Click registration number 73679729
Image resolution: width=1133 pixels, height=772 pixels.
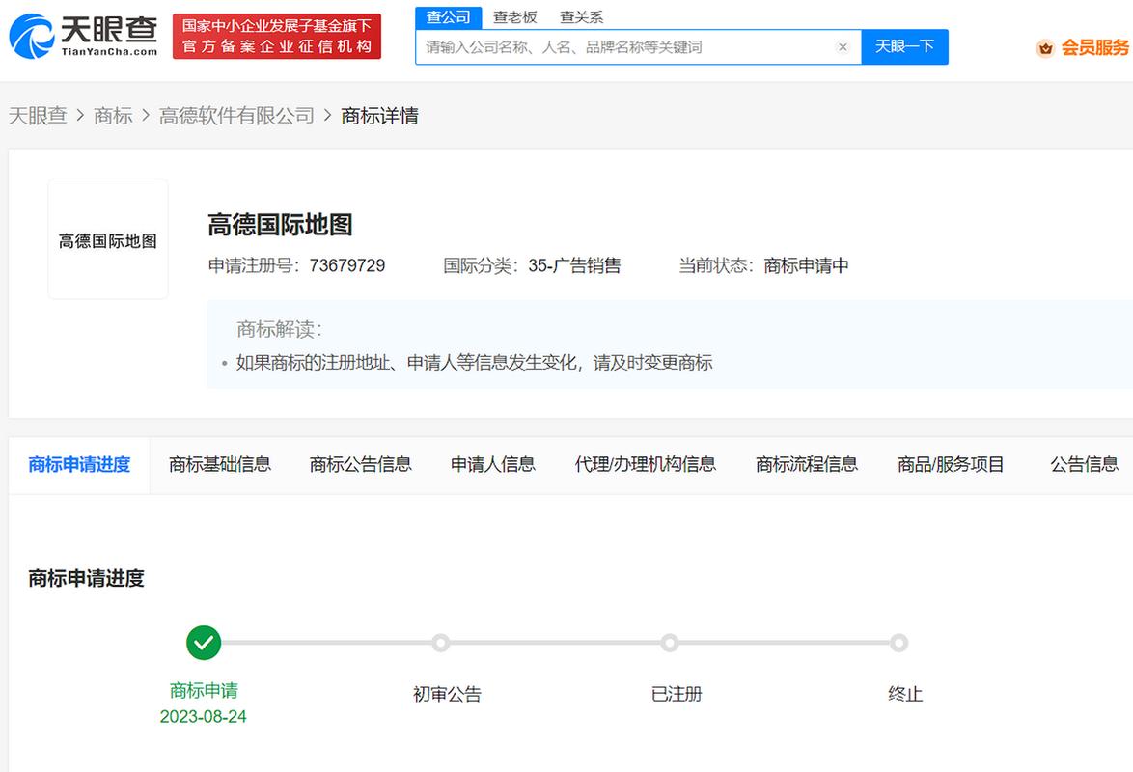point(346,266)
